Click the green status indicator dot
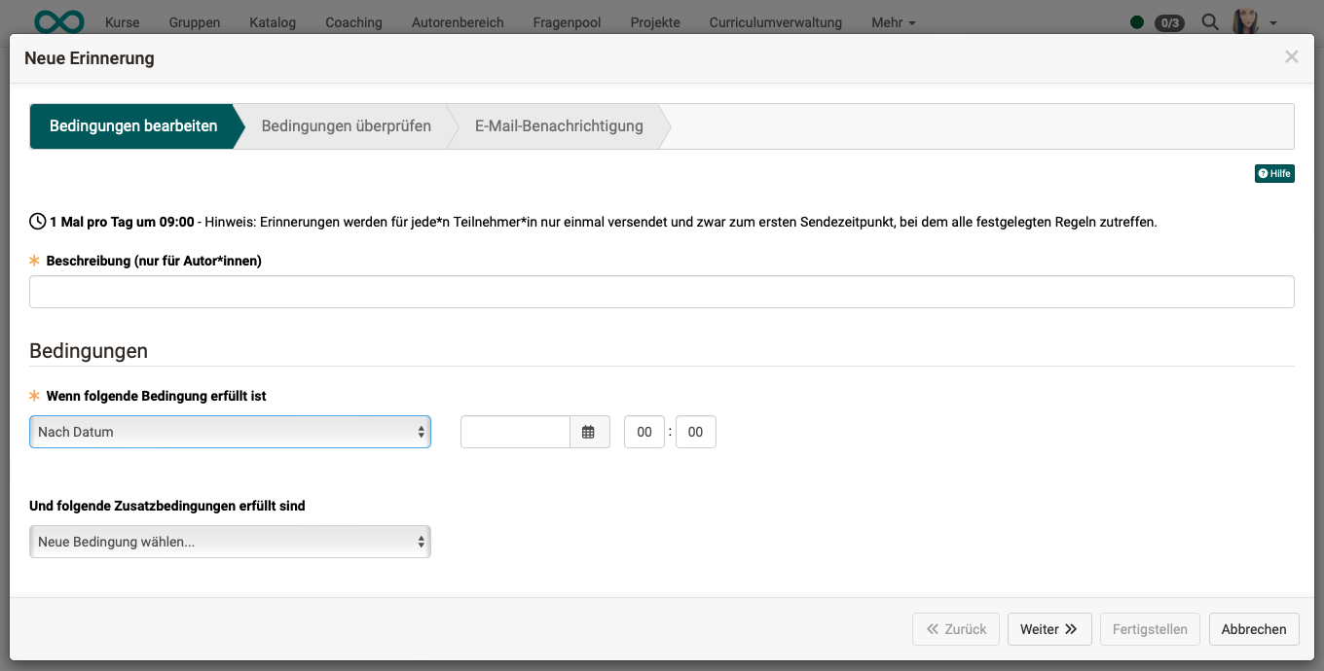Image resolution: width=1324 pixels, height=671 pixels. click(x=1137, y=22)
